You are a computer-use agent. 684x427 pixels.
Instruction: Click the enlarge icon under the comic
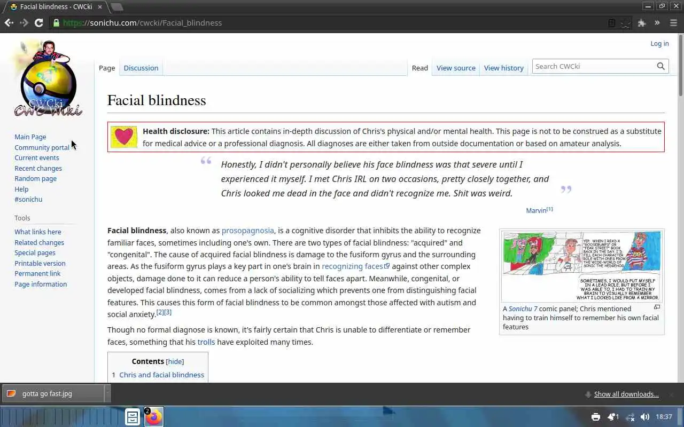(x=657, y=307)
